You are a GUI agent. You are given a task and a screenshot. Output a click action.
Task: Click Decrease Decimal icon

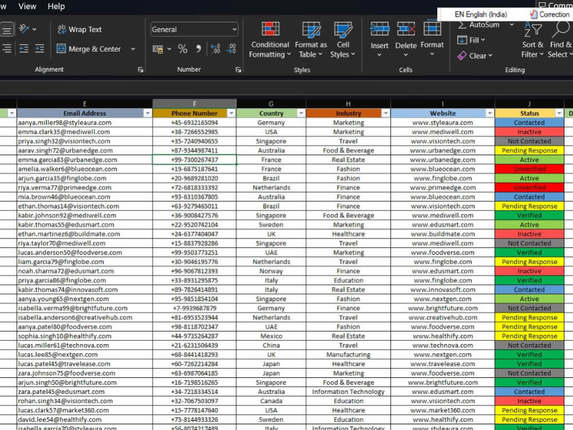[x=231, y=49]
